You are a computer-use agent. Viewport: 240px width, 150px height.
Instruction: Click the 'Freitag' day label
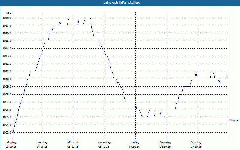(135, 142)
